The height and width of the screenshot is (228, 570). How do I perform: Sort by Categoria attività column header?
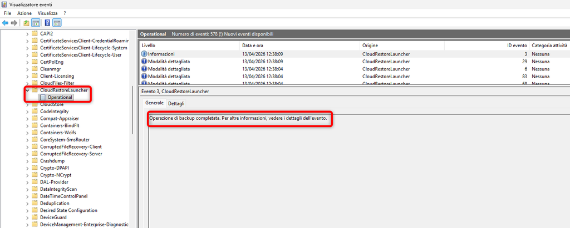[x=549, y=45]
